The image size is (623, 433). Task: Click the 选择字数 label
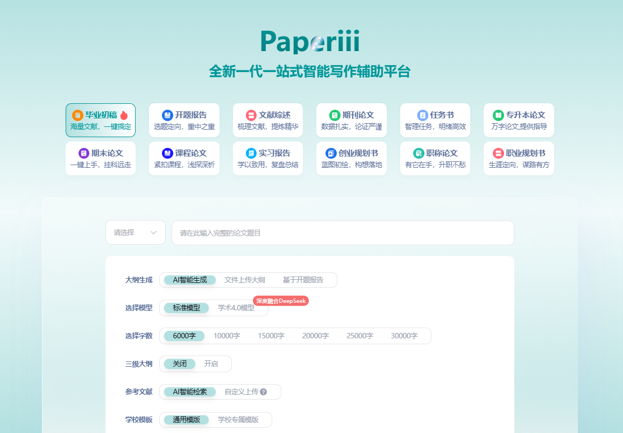click(x=139, y=336)
